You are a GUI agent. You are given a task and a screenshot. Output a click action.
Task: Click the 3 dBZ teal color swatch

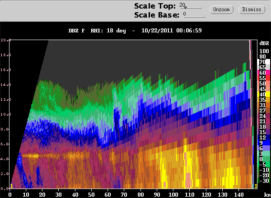264,153
